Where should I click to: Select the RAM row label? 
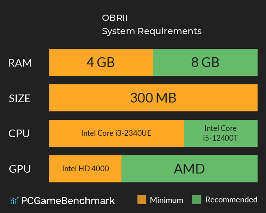tap(20, 63)
